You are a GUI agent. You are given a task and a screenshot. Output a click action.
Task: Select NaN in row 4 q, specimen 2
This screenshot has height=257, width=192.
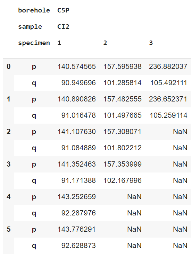tap(134, 213)
